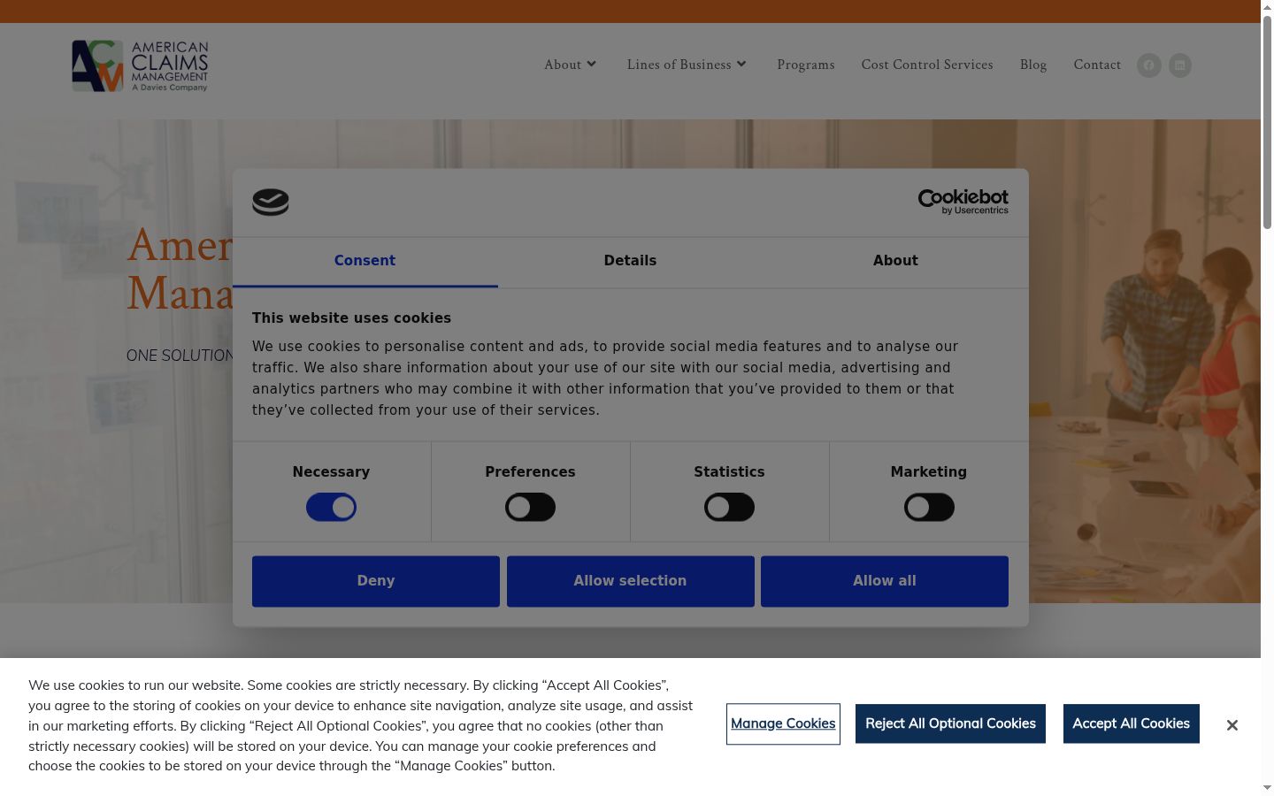Click the page vertical scrollbar thumb
Screen dimensions: 1274x796
1267,122
